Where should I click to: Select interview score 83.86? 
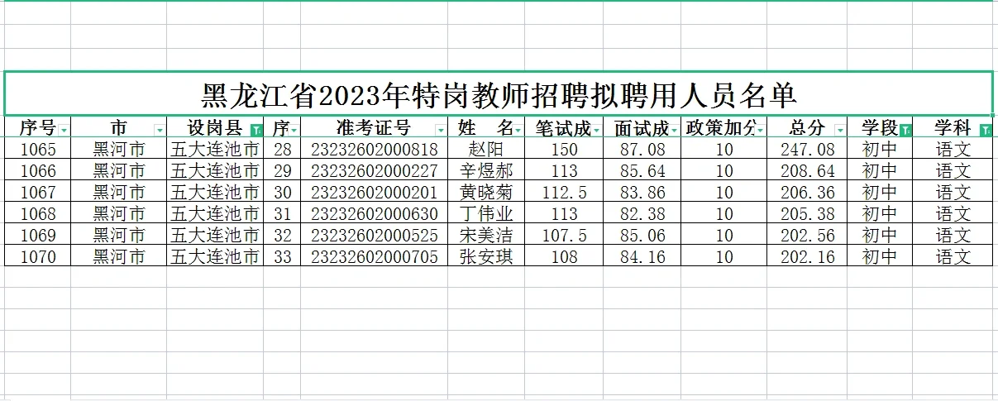(x=642, y=193)
